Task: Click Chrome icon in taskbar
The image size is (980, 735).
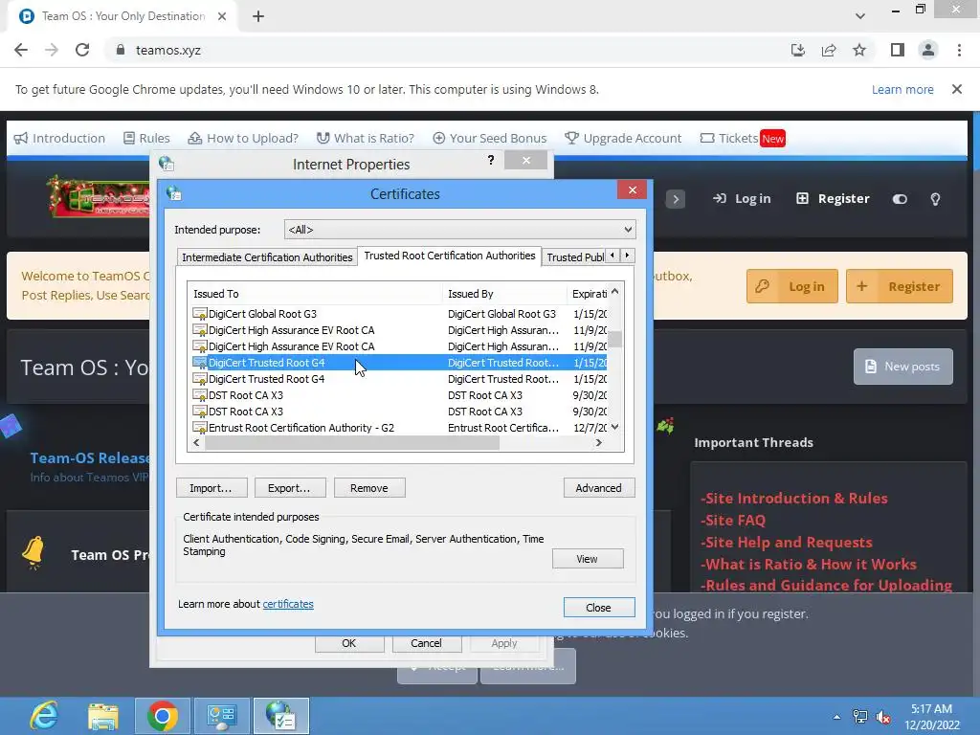Action: click(163, 716)
